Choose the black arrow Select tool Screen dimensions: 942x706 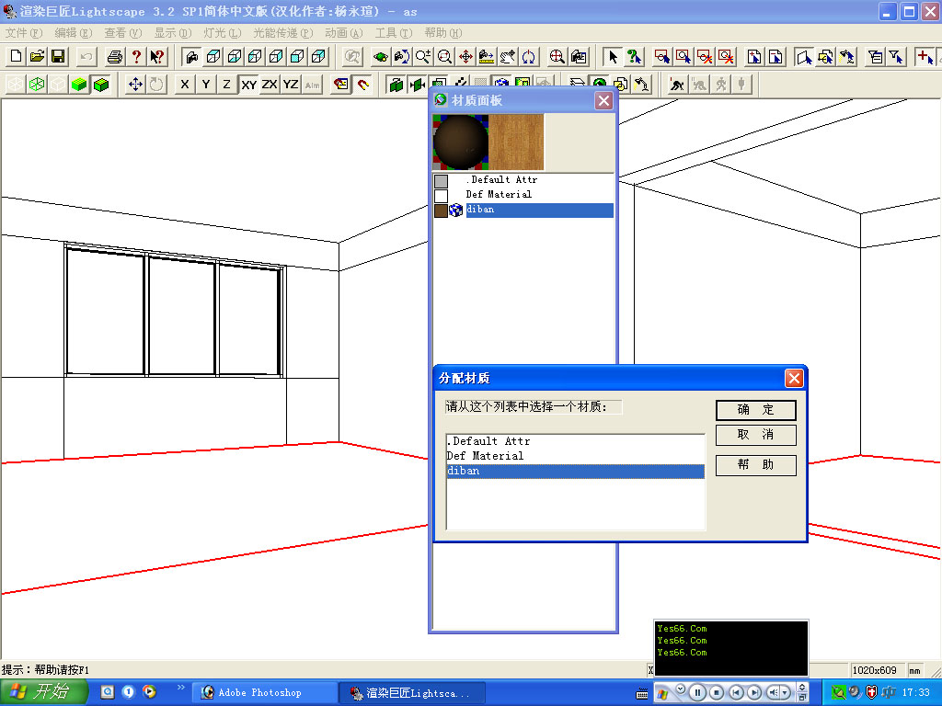tap(613, 57)
